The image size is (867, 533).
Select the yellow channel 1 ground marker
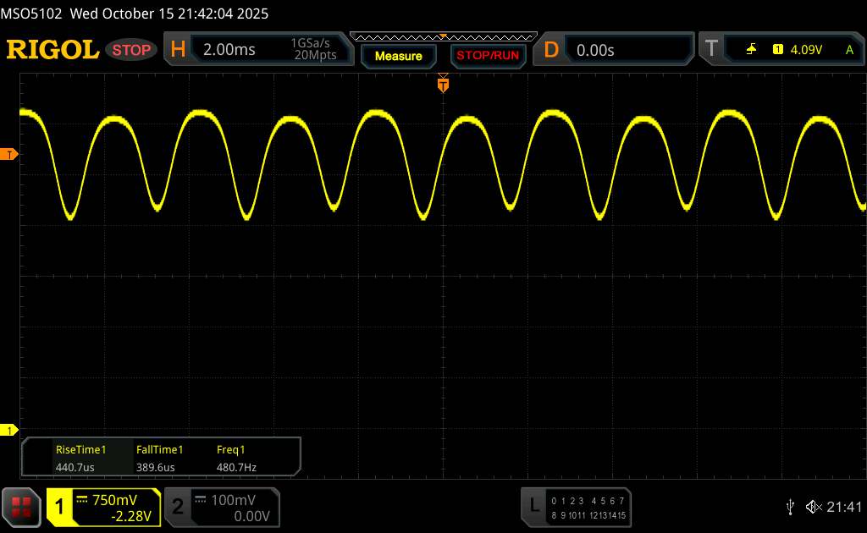[x=9, y=431]
